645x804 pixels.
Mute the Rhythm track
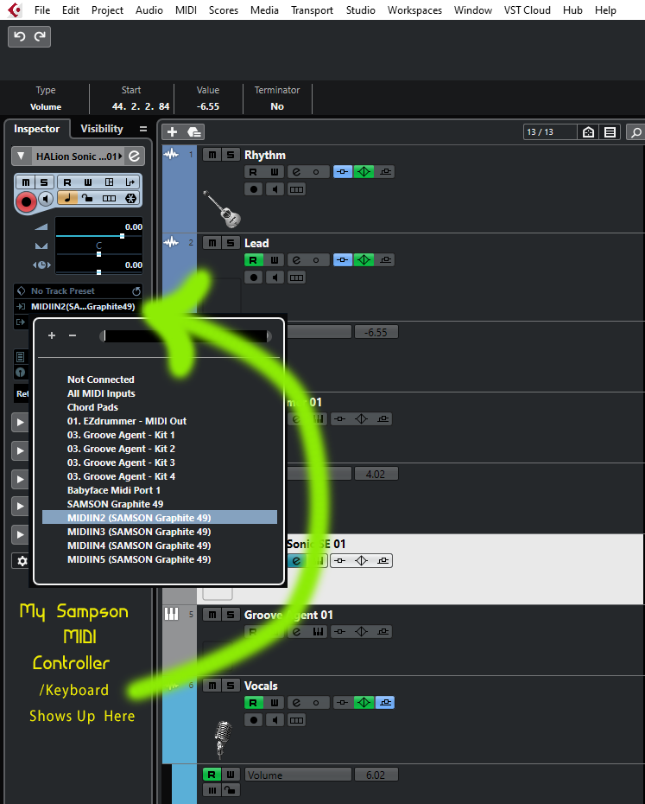click(x=212, y=155)
